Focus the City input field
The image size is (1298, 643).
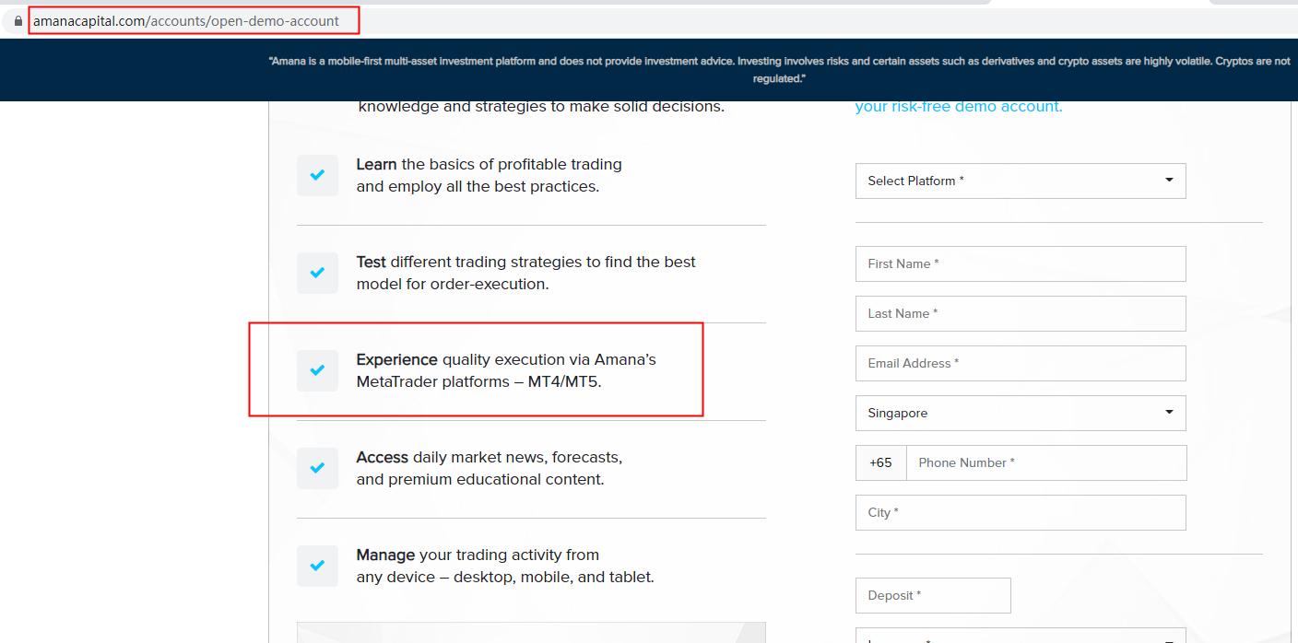tap(1020, 512)
